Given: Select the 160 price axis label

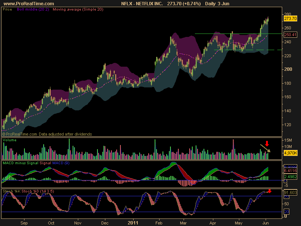Looking at the screenshot, I should click(x=287, y=97).
